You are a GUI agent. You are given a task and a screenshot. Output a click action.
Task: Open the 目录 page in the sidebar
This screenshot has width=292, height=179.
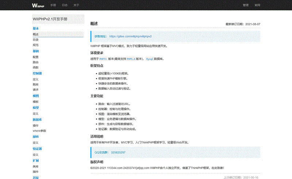pyautogui.click(x=36, y=39)
